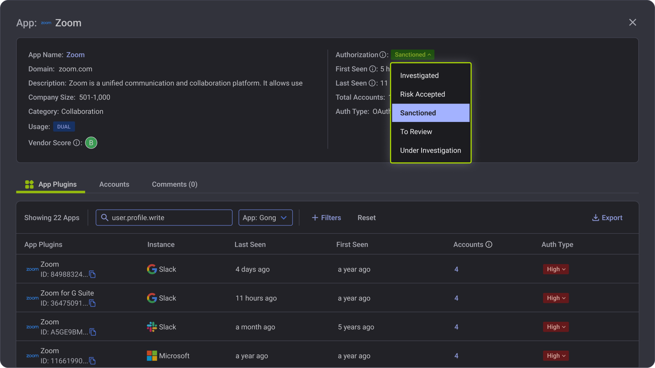Click 'a month ago' last seen cell
The image size is (655, 368).
pos(255,327)
